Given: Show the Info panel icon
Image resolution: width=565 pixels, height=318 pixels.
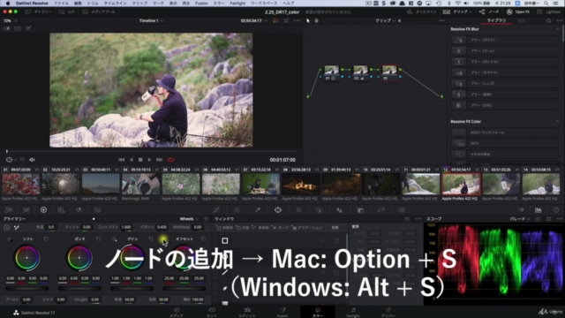Looking at the screenshot, I should click(556, 210).
